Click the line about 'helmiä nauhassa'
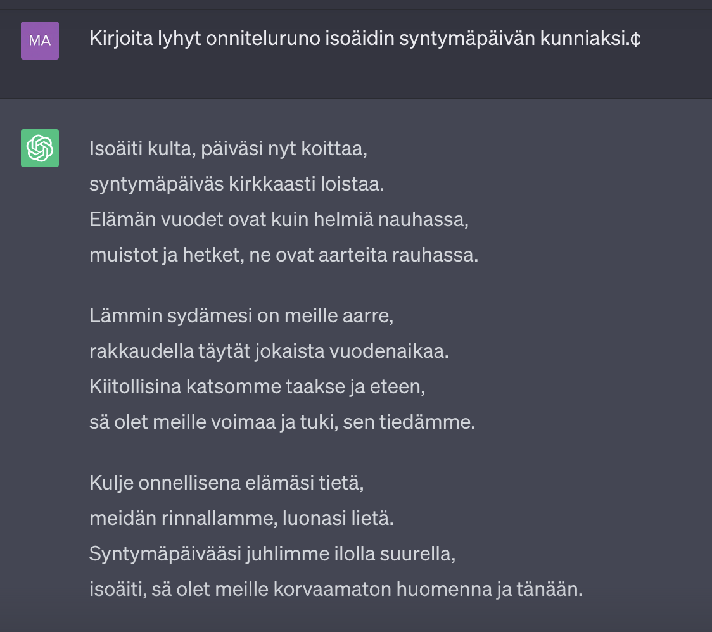Viewport: 712px width, 632px height. point(279,220)
